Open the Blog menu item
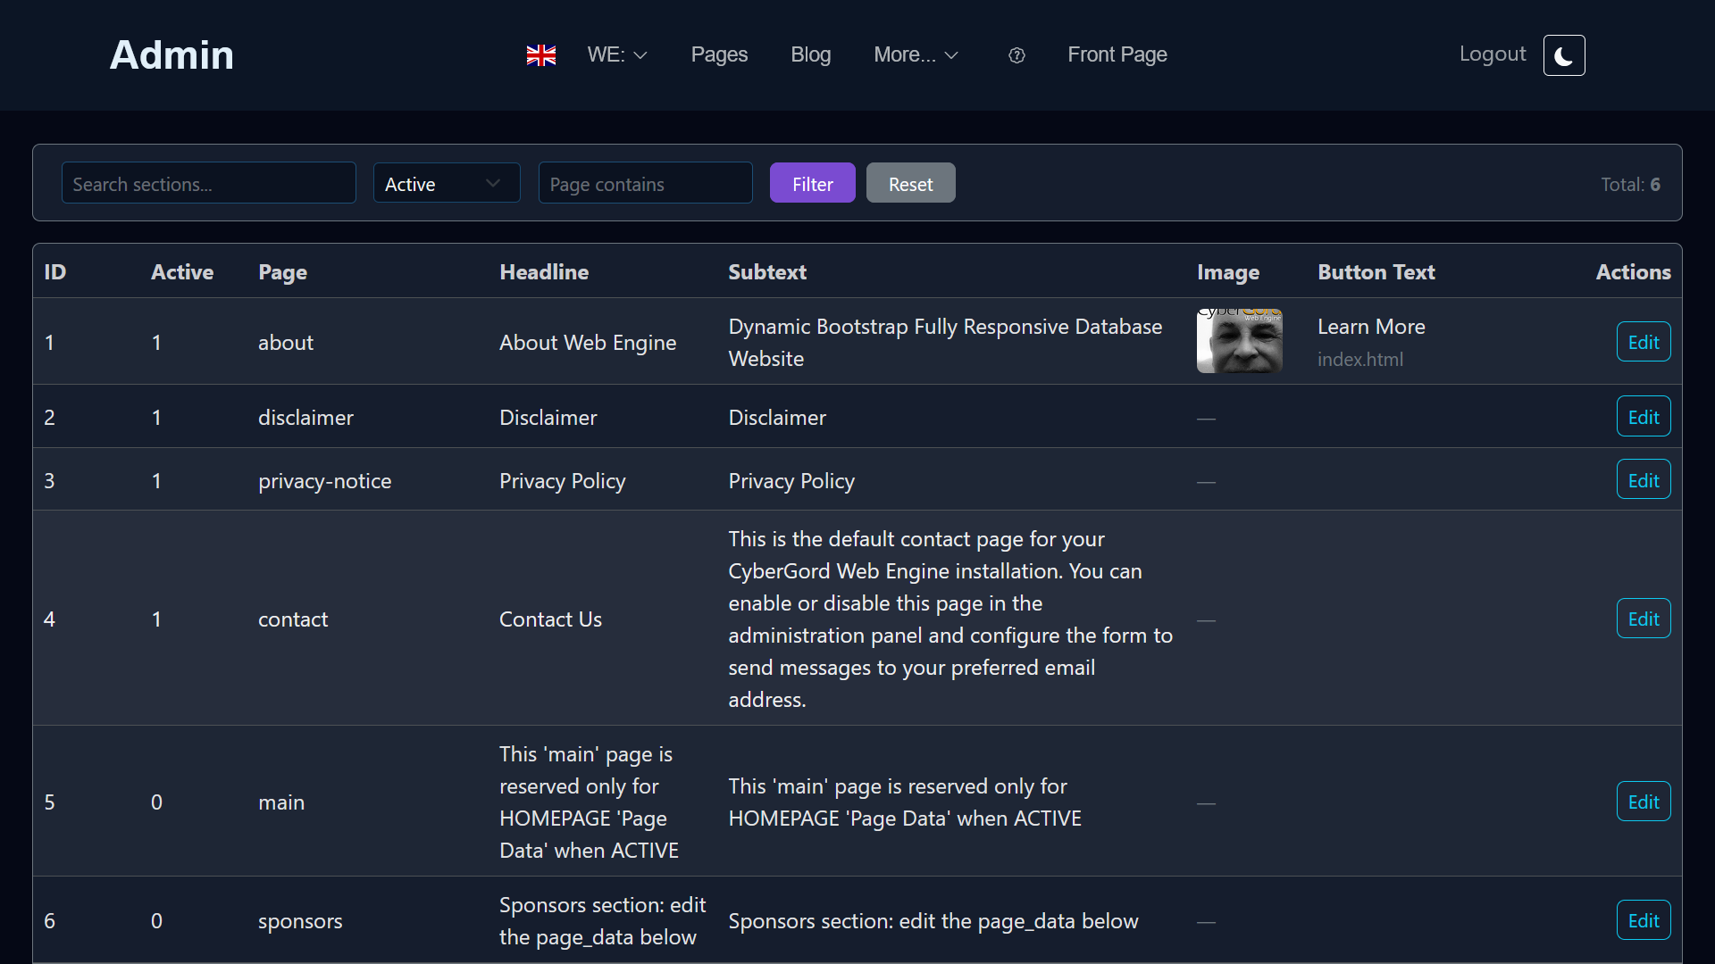Viewport: 1715px width, 964px height. pyautogui.click(x=810, y=54)
